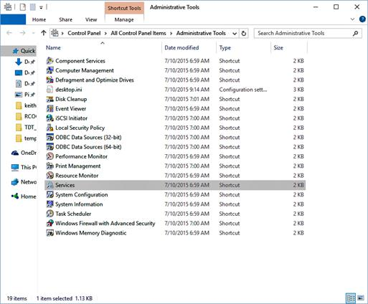Open the blue Help question mark
368x304 pixels.
pos(362,19)
